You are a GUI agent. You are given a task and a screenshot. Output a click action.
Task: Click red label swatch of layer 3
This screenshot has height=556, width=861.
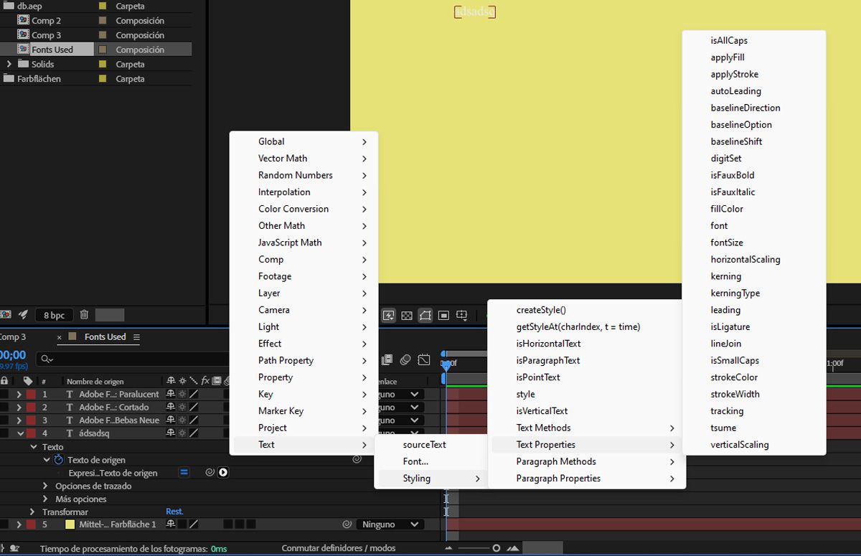31,420
